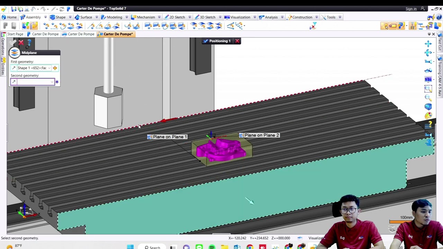Open the Assembly tab dropdown arrow
The image size is (443, 249).
(45, 17)
